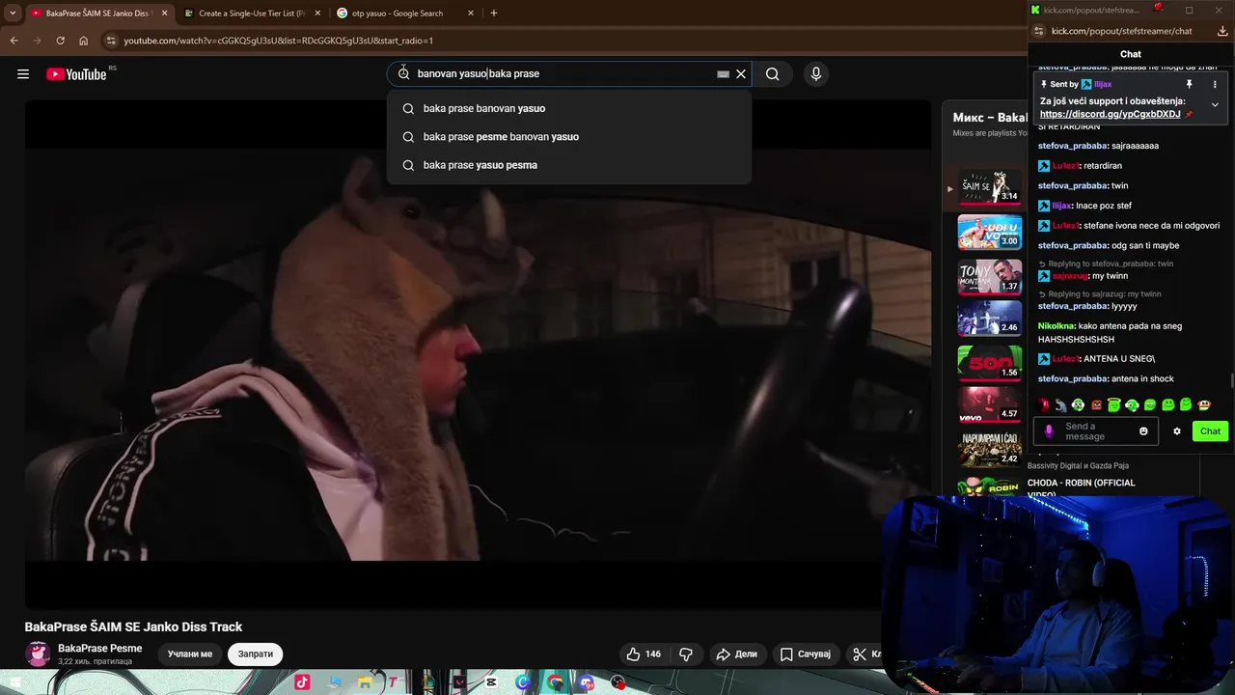1235x695 pixels.
Task: Open the BakaPrase Pesme channel name link
Action: [99, 649]
